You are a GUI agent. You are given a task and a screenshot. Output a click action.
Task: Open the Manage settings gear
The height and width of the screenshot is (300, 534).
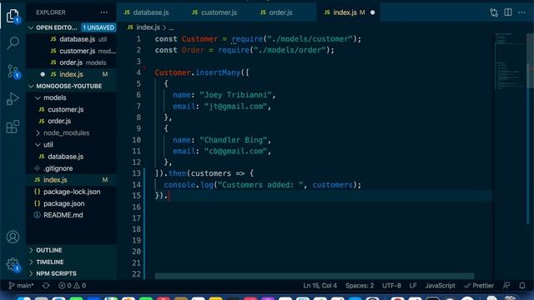coord(13,264)
